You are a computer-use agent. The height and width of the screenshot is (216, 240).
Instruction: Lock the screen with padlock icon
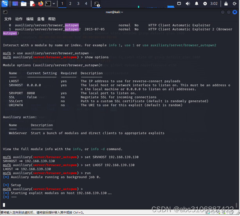226,4
